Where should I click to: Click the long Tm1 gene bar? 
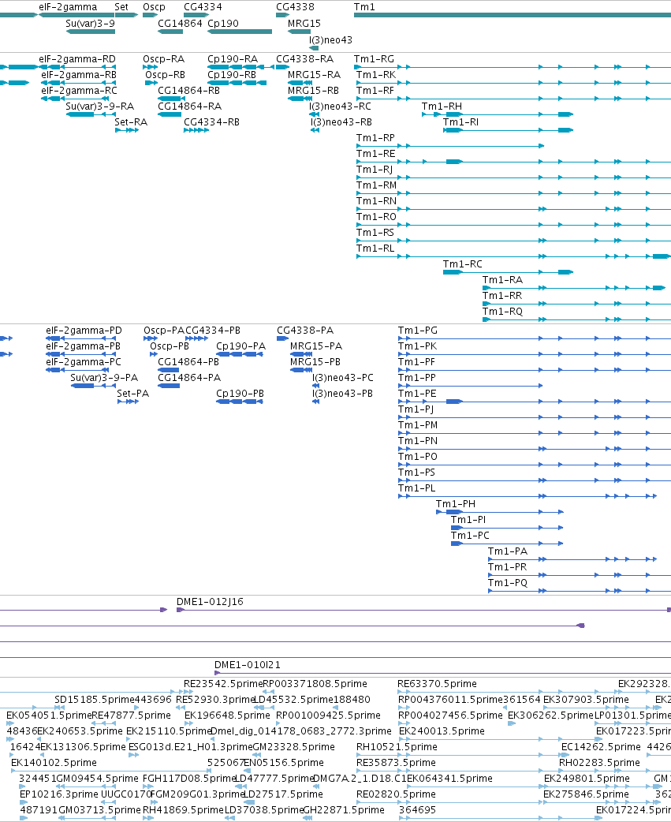pos(513,15)
